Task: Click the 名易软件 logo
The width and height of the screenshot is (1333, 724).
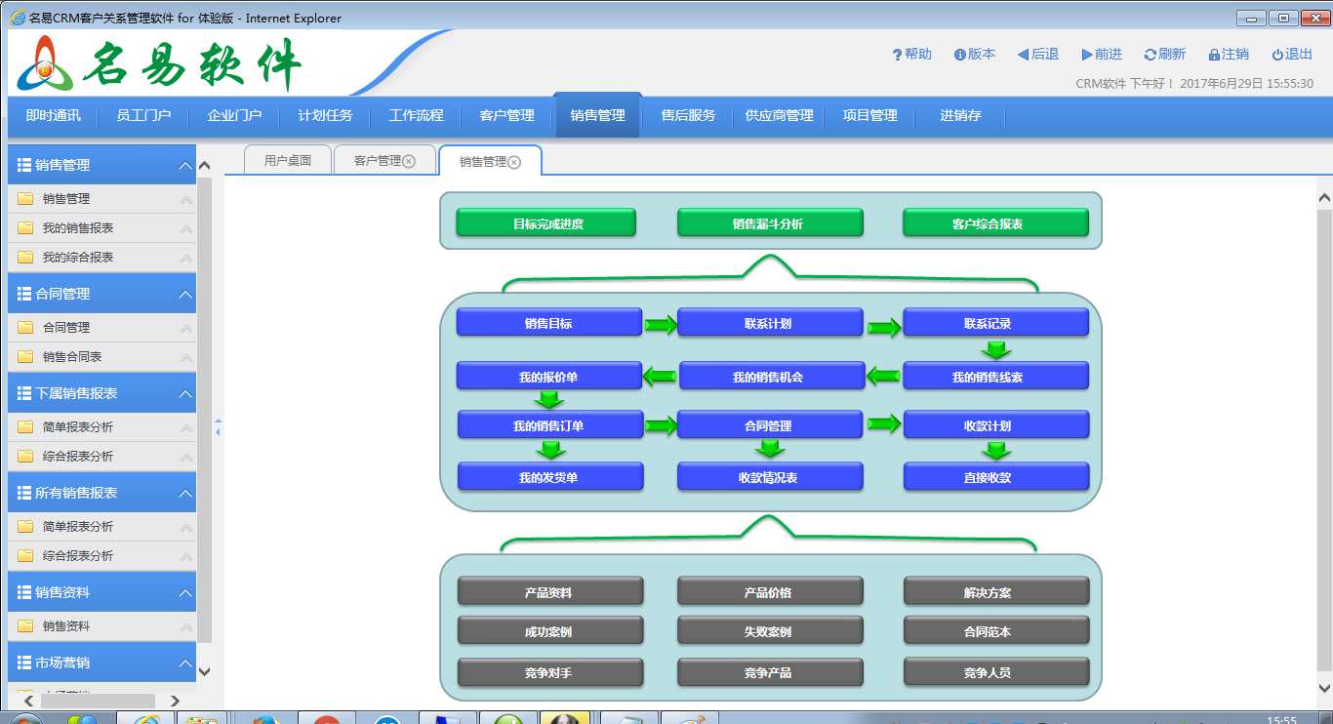Action: 159,65
